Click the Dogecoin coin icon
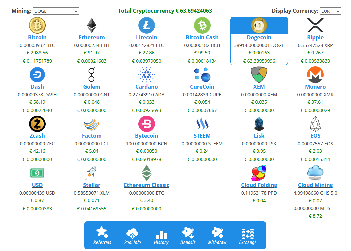This screenshot has height=251, width=351. coord(259,25)
